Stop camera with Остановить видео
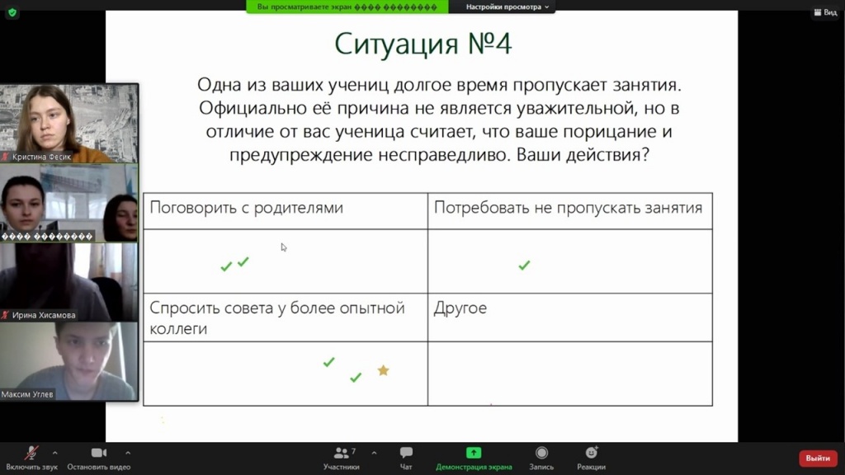Screen dimensions: 845x475 [x=99, y=457]
